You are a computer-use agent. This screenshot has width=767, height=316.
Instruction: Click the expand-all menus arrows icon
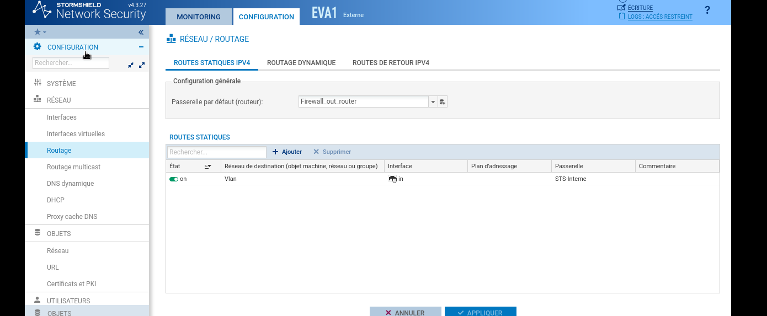tap(142, 65)
